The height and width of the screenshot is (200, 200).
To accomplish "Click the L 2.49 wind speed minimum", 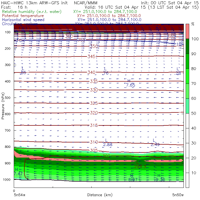I will coord(155,142).
